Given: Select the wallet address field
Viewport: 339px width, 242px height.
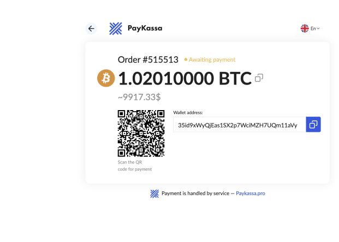Looking at the screenshot, I should click(240, 124).
